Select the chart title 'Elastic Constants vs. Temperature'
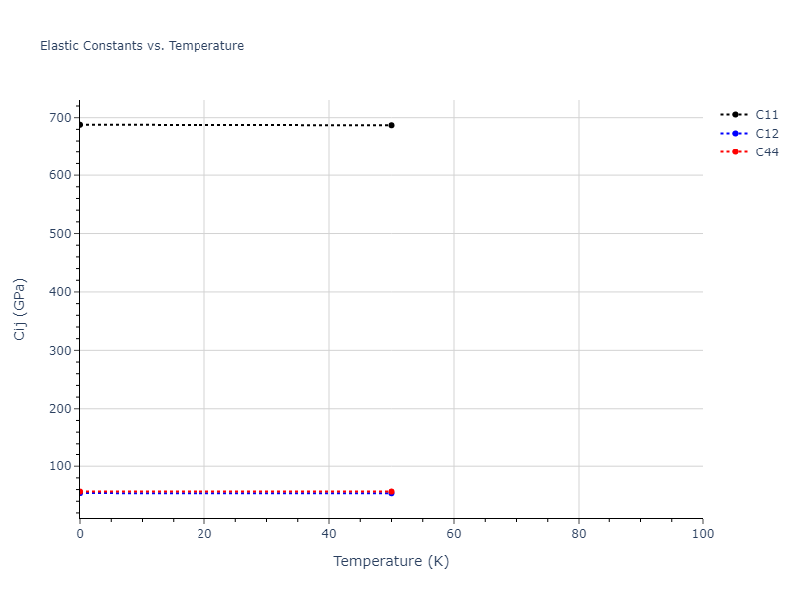The image size is (798, 598). pos(142,46)
